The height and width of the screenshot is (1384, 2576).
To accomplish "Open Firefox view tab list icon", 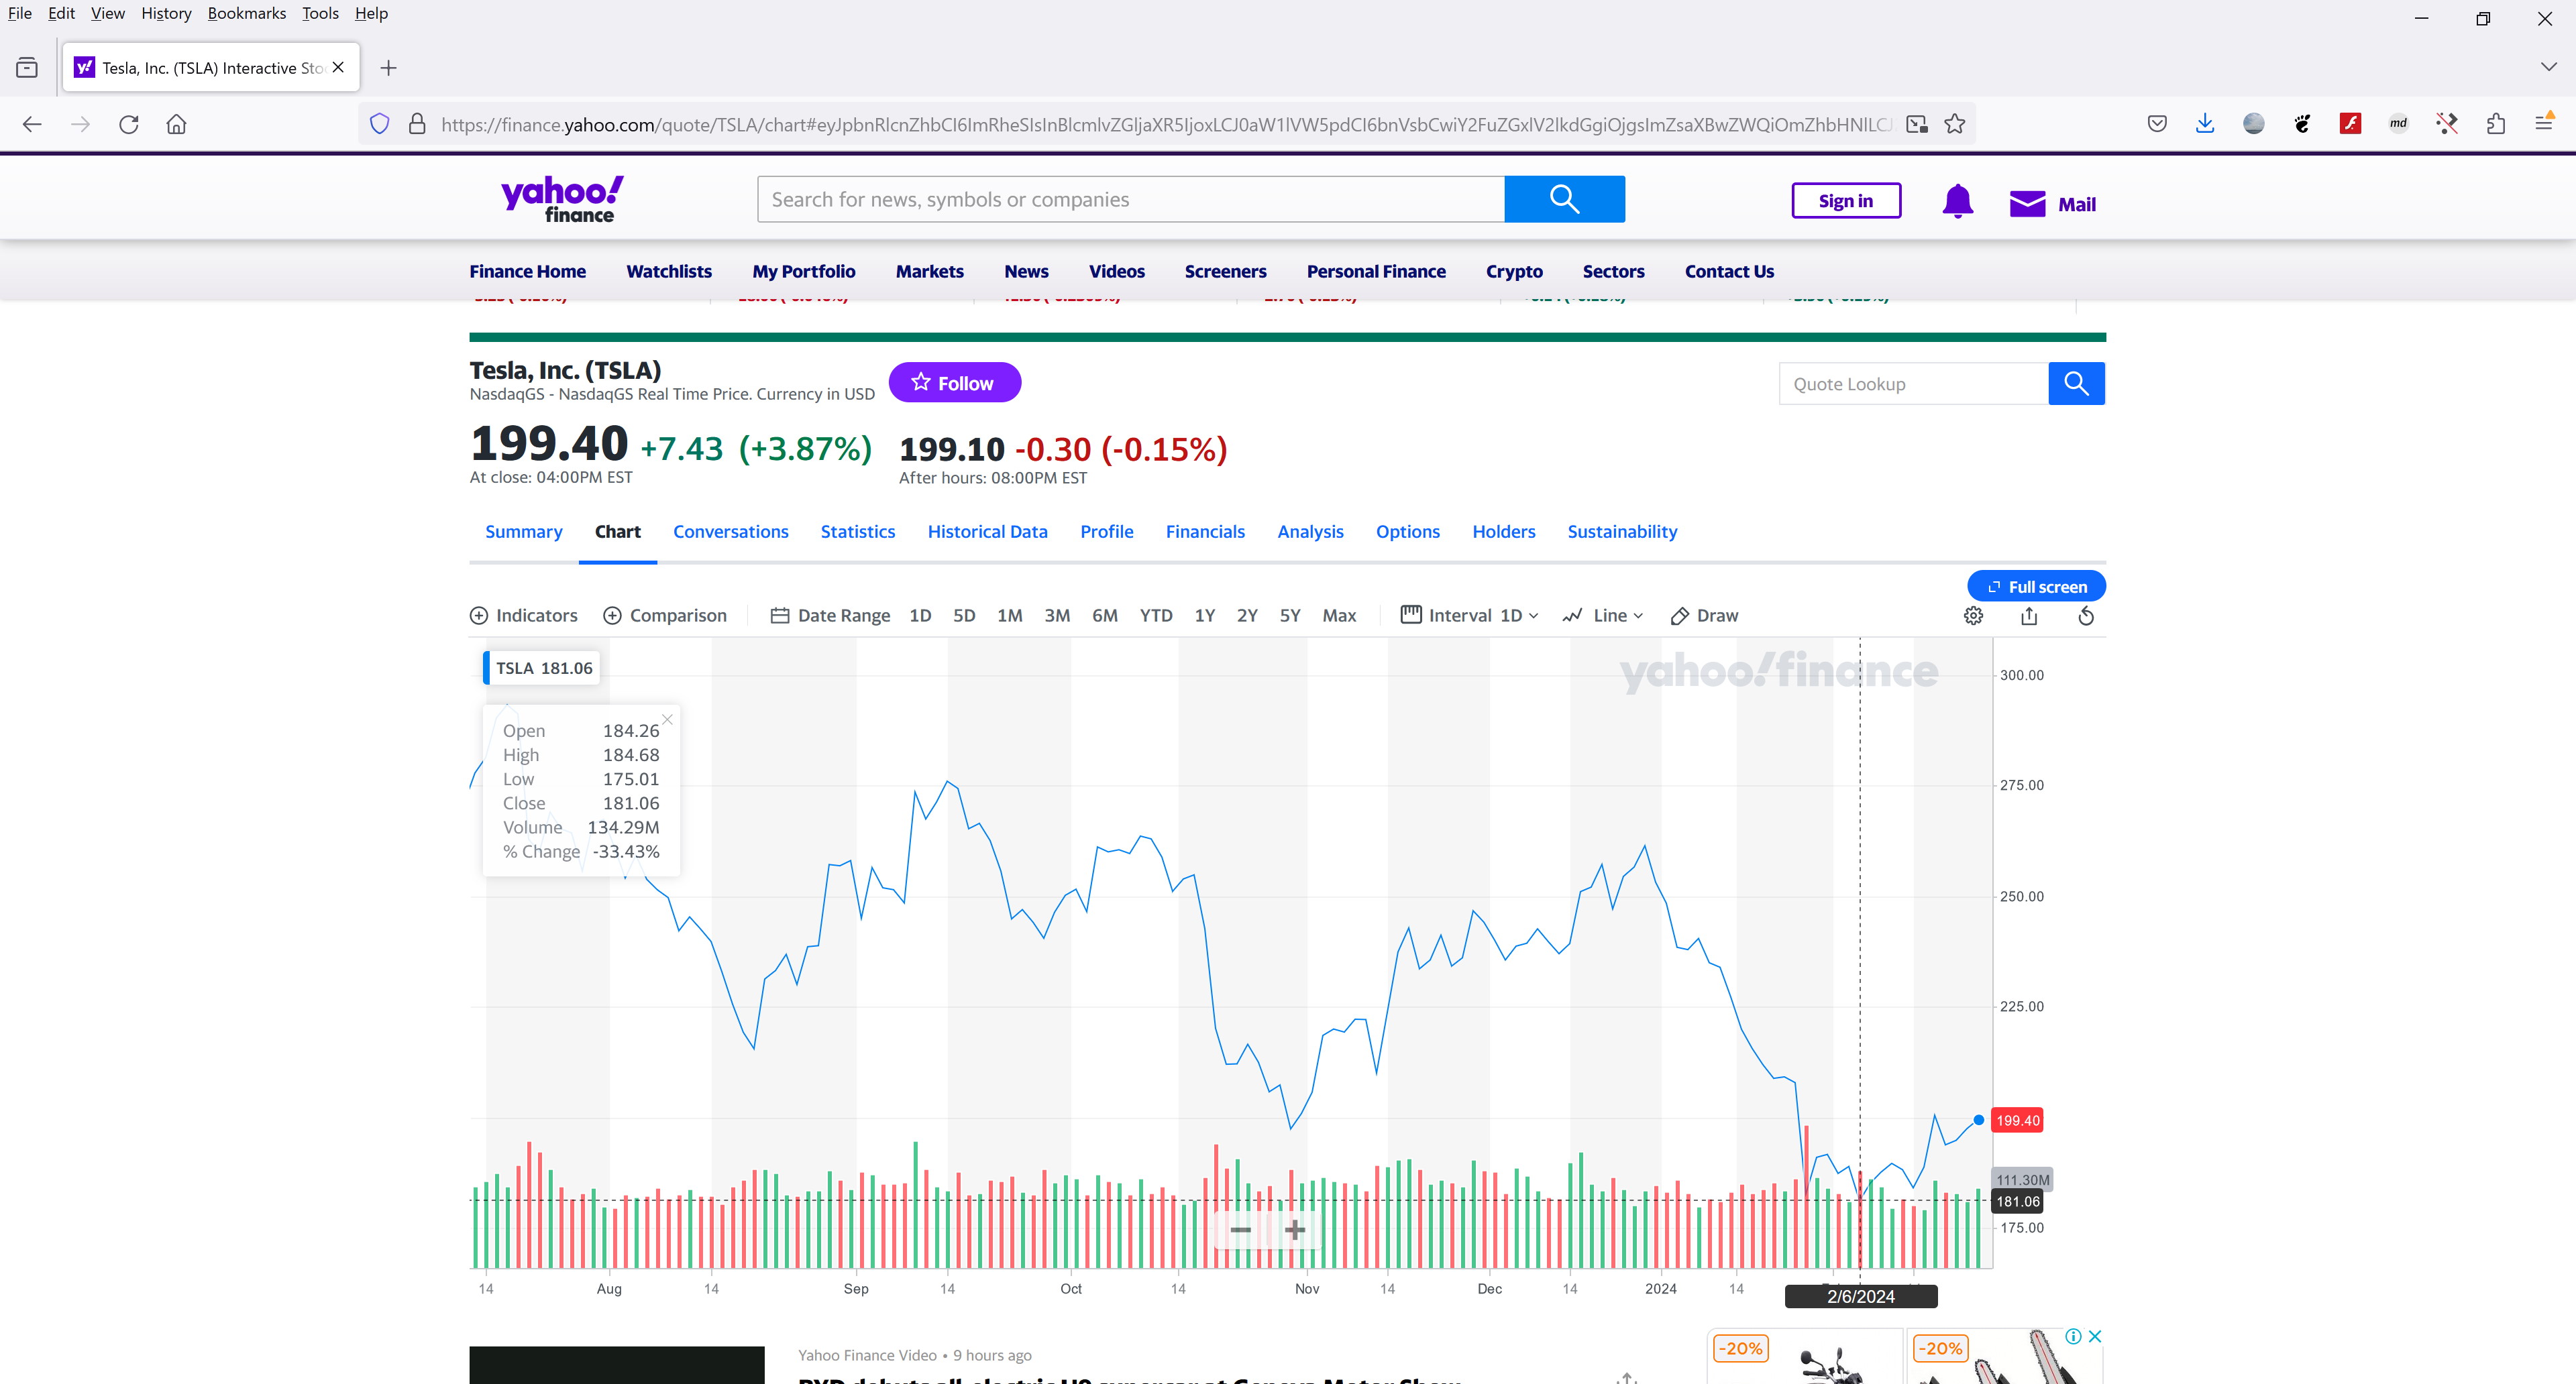I will [x=27, y=68].
